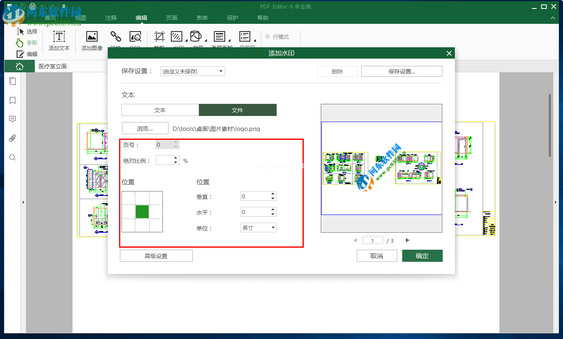
Task: Activate the 选择 (Select) tool
Action: tap(27, 31)
